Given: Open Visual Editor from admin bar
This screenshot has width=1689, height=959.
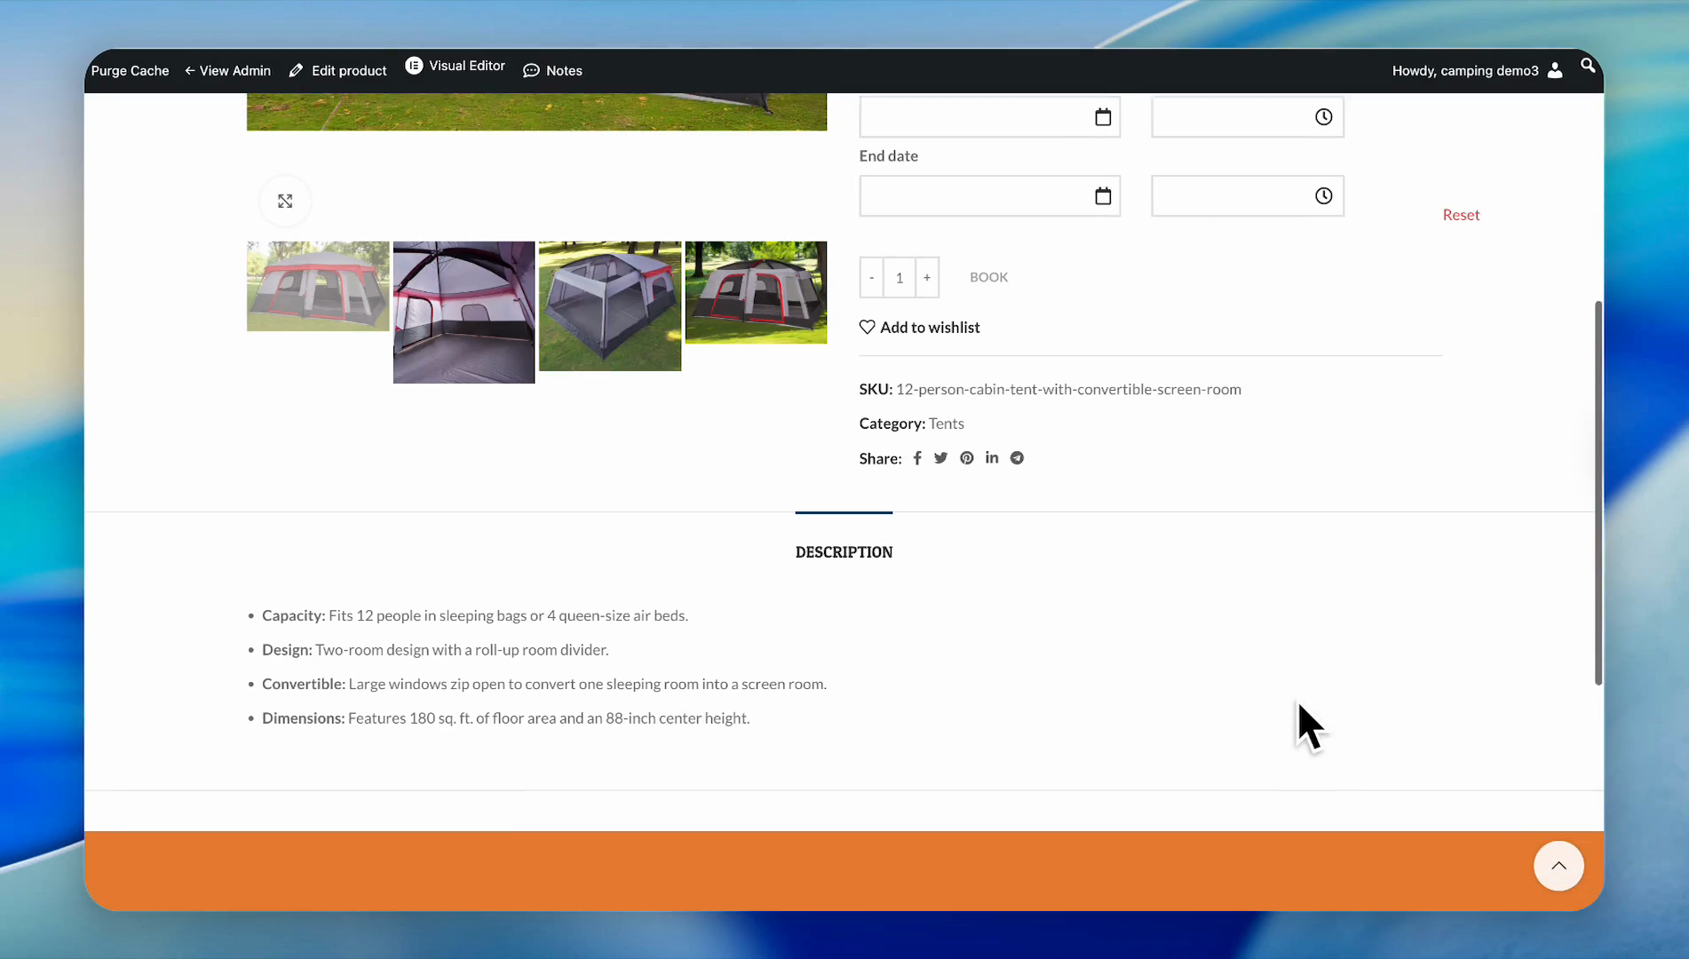Looking at the screenshot, I should pyautogui.click(x=456, y=66).
